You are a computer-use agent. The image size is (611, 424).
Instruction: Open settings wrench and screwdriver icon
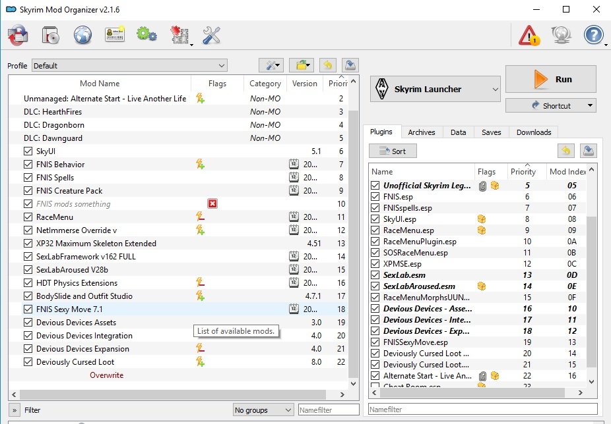(x=212, y=35)
